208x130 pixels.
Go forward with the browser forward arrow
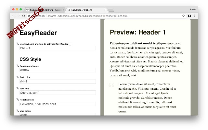tap(19, 16)
